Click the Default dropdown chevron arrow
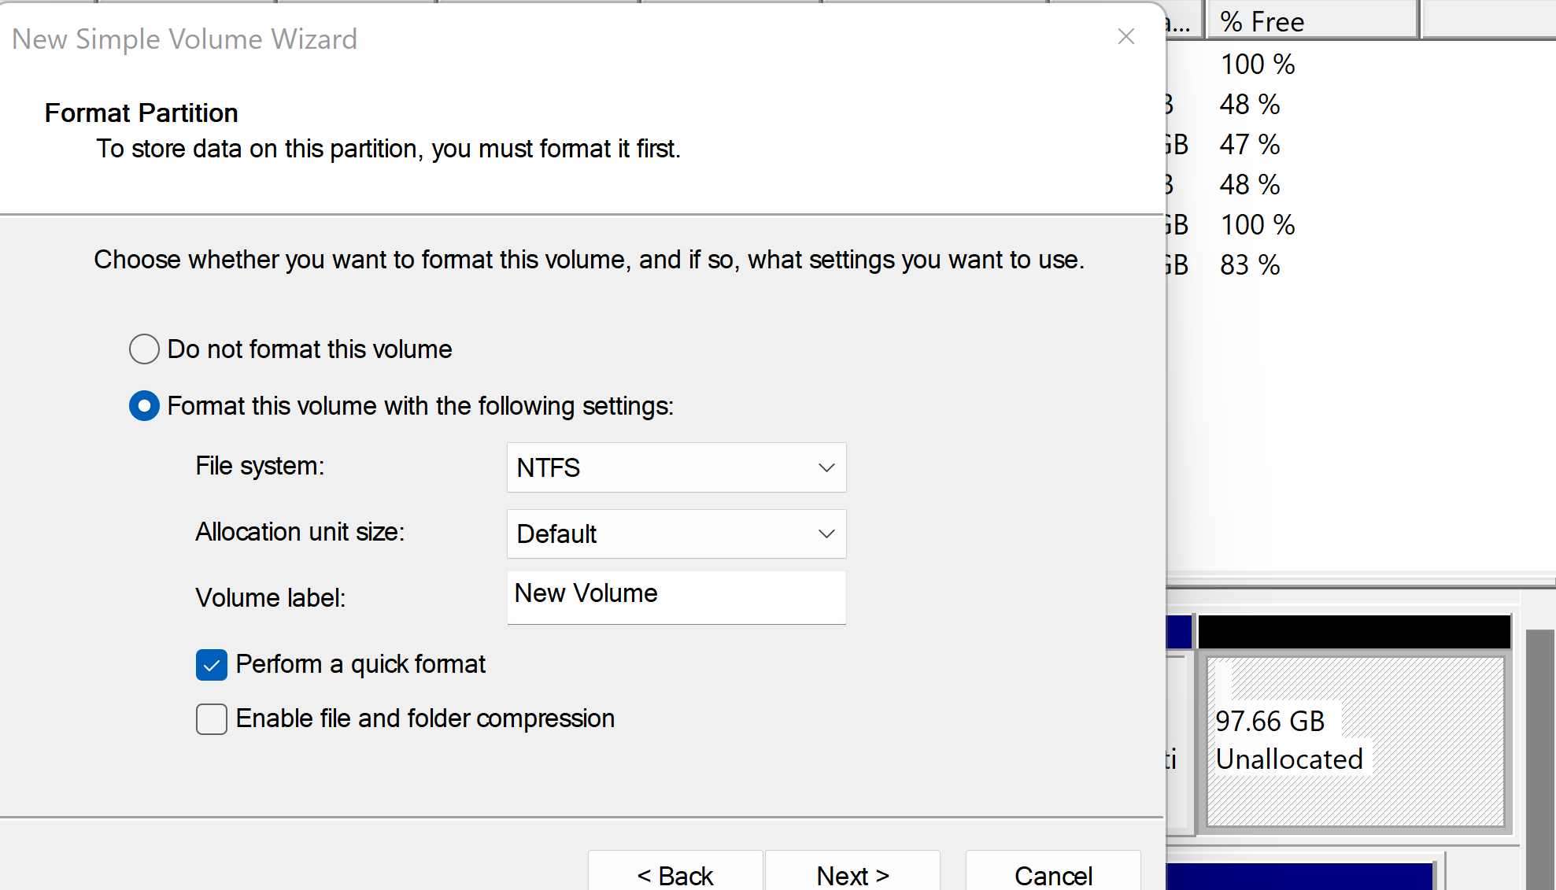This screenshot has width=1556, height=890. coord(826,534)
